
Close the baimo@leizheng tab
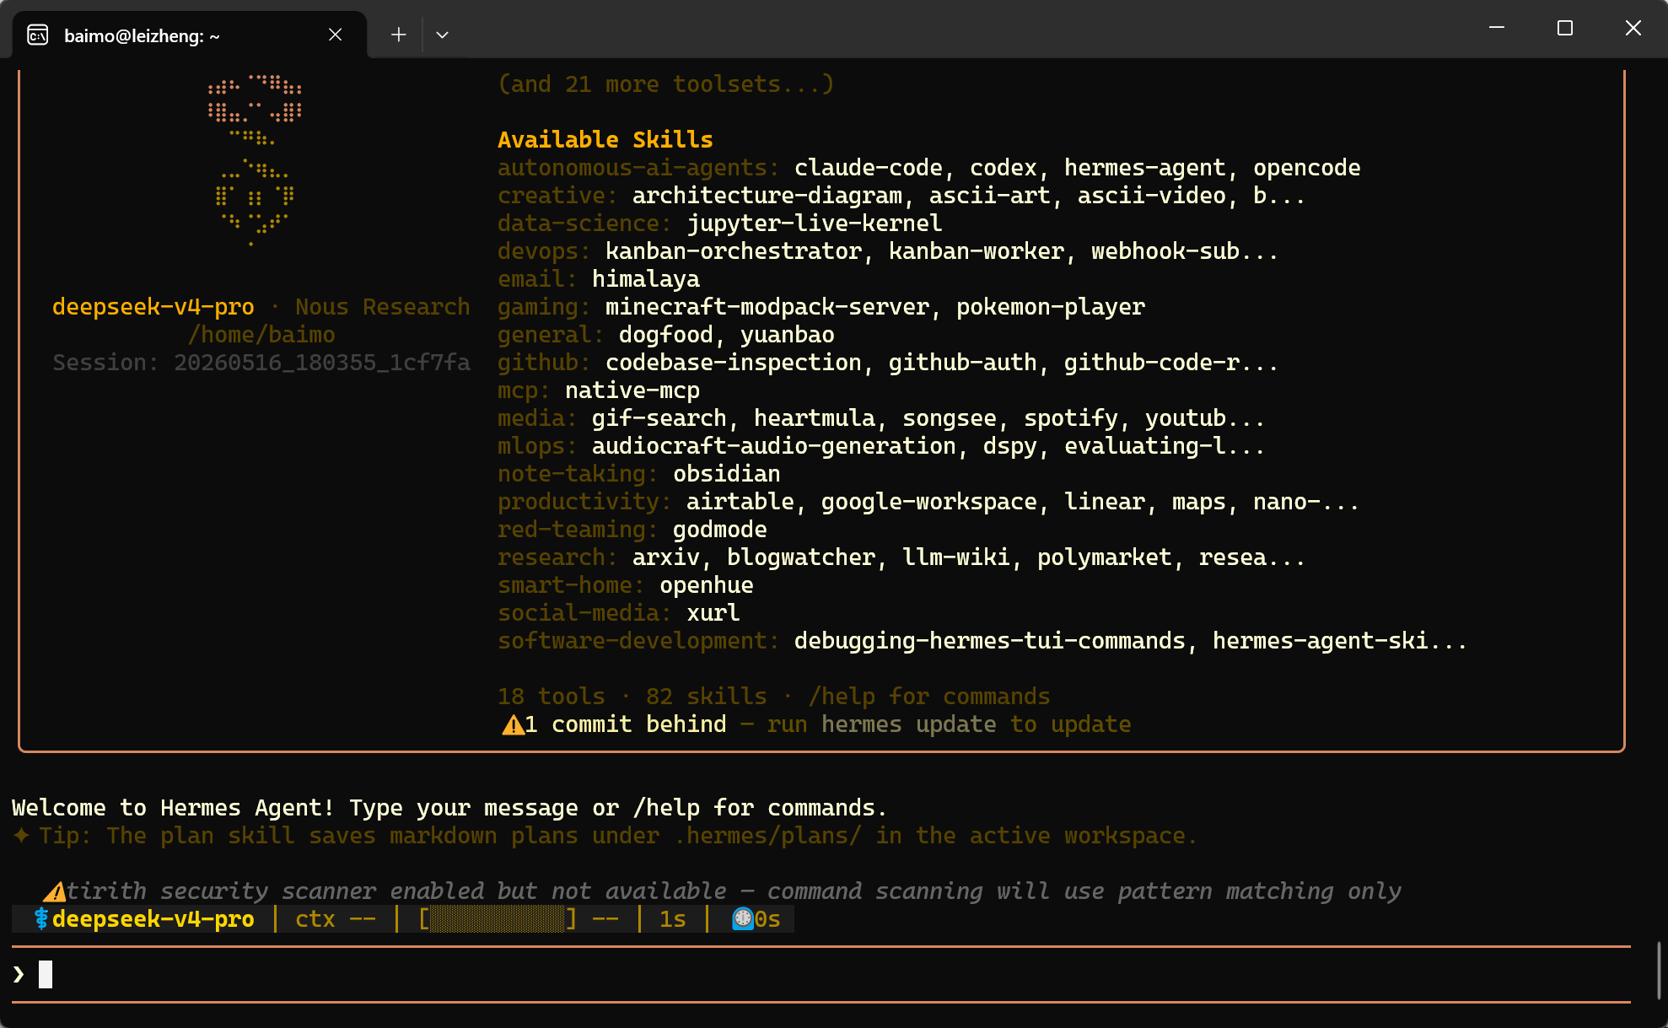coord(335,35)
